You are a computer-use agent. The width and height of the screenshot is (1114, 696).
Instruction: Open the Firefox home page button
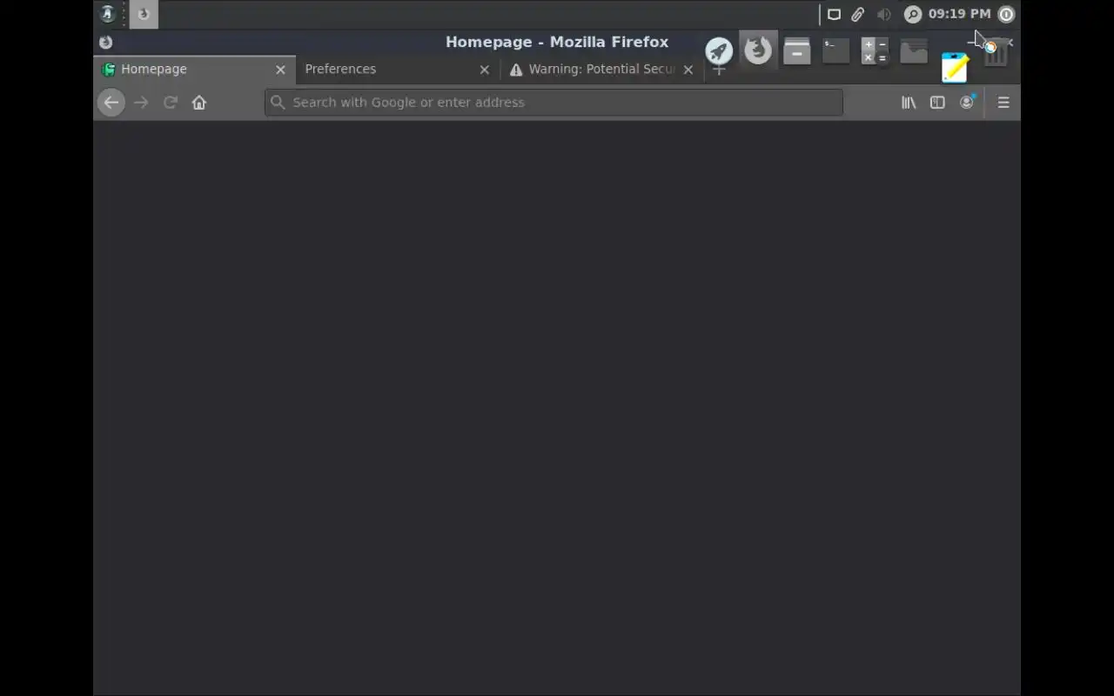pos(199,103)
